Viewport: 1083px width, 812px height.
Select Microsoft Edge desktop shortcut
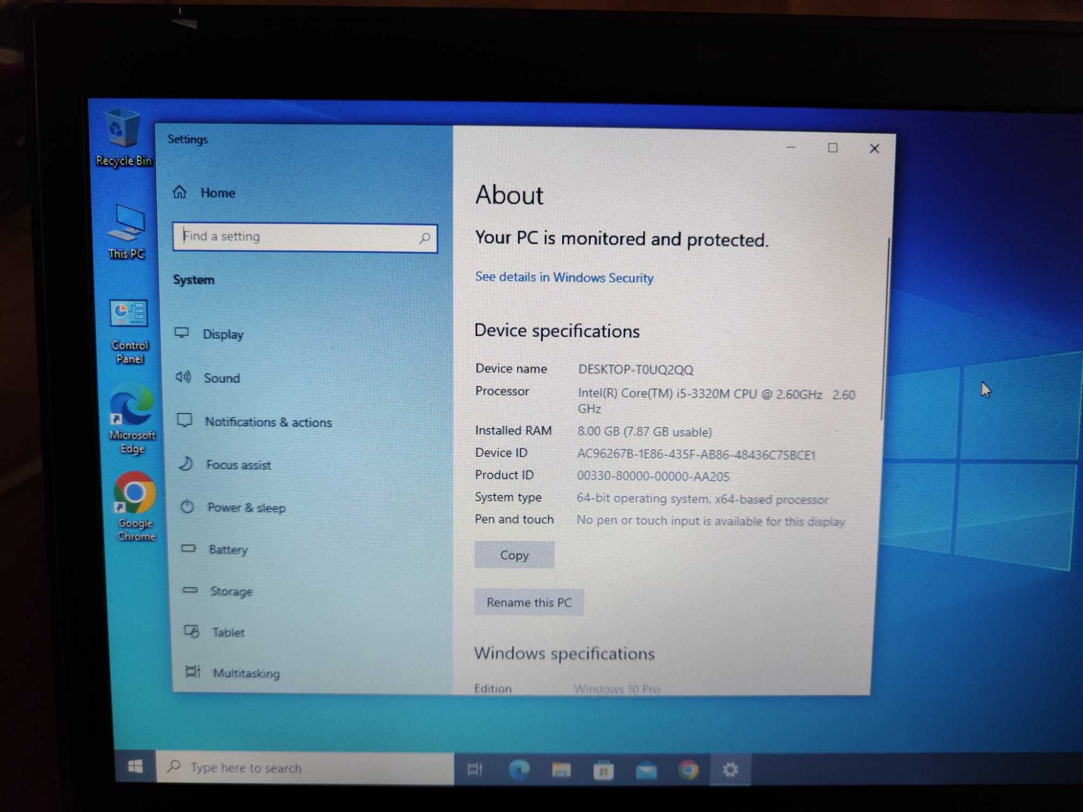click(132, 420)
